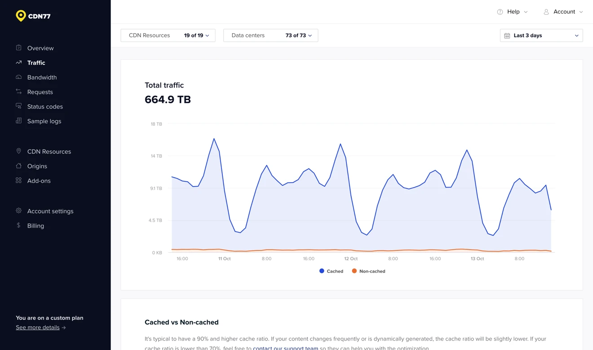Open the Data centers 73 of 73 dropdown
The width and height of the screenshot is (593, 350).
(x=270, y=35)
